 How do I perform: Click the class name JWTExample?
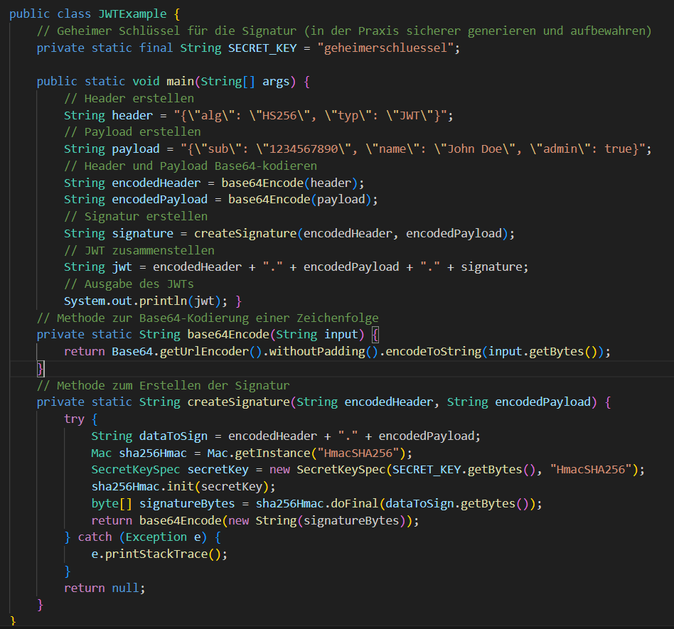pyautogui.click(x=132, y=14)
